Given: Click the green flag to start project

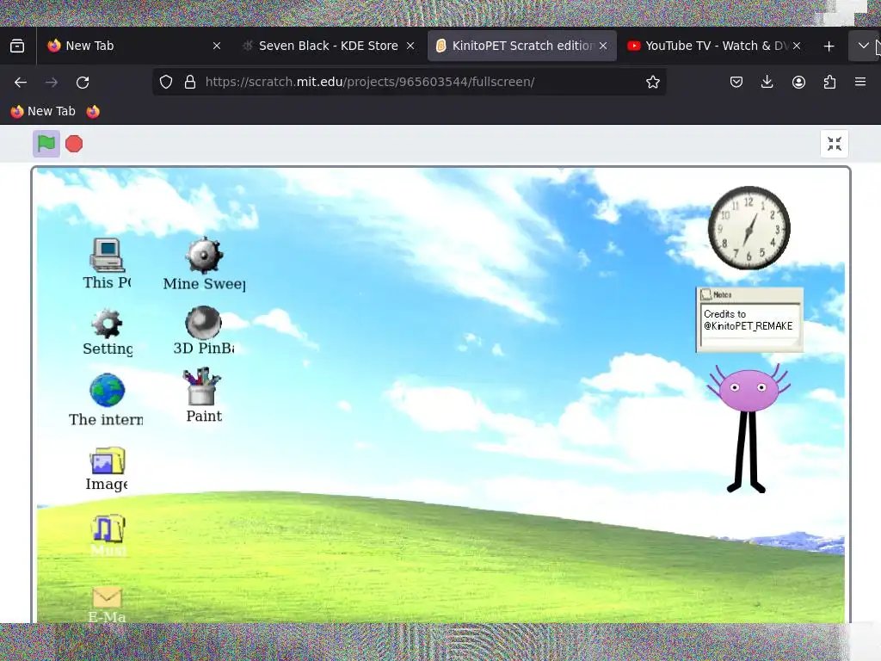Looking at the screenshot, I should [46, 144].
